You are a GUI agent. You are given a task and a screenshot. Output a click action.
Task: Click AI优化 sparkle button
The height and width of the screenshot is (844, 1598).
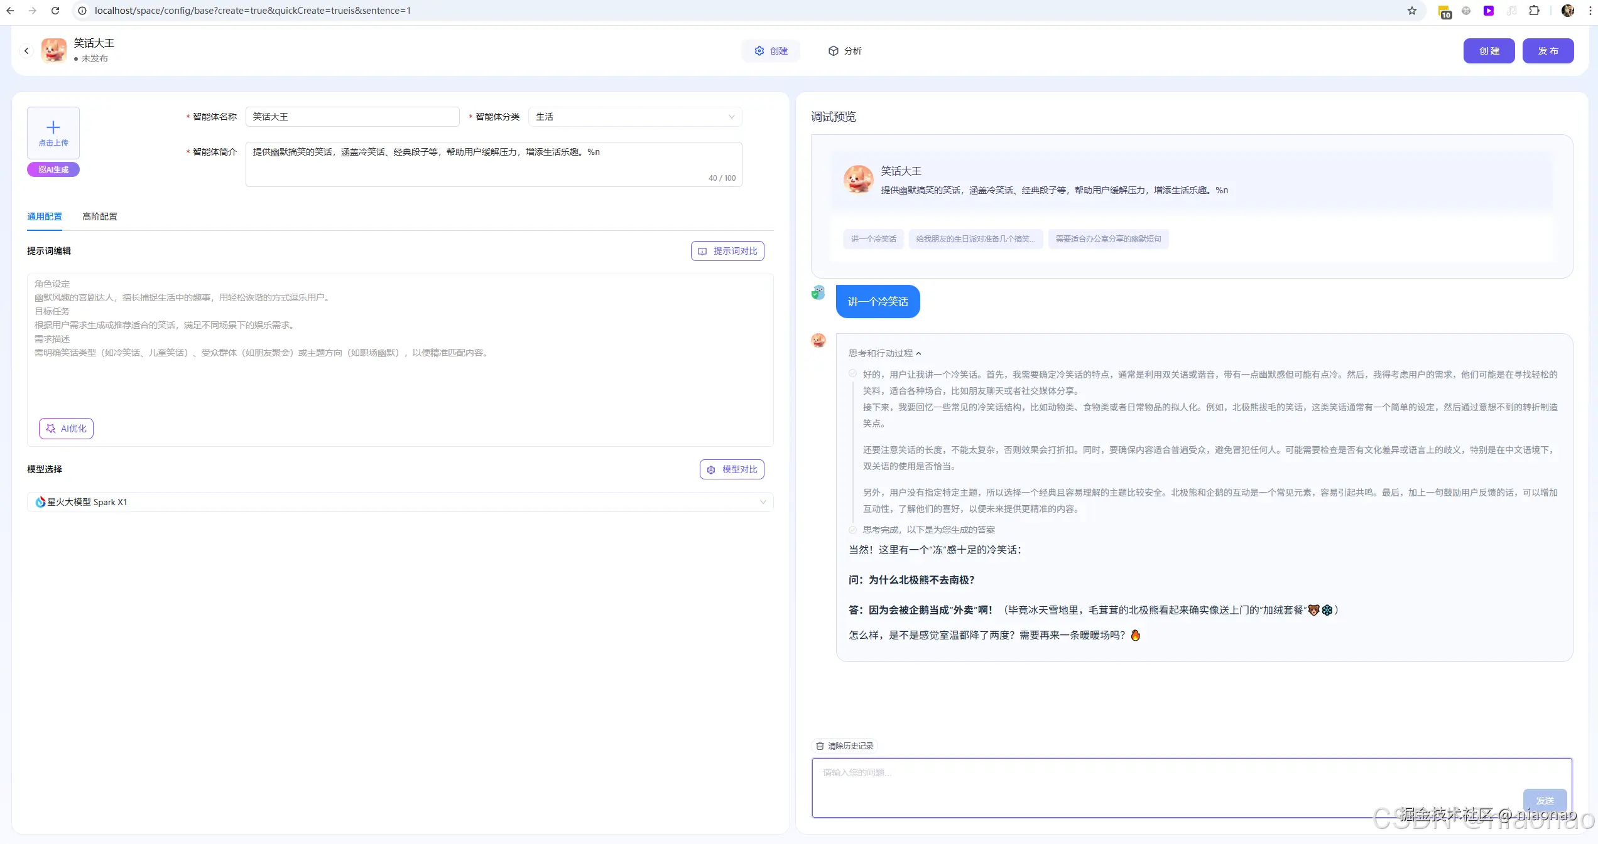pos(66,429)
